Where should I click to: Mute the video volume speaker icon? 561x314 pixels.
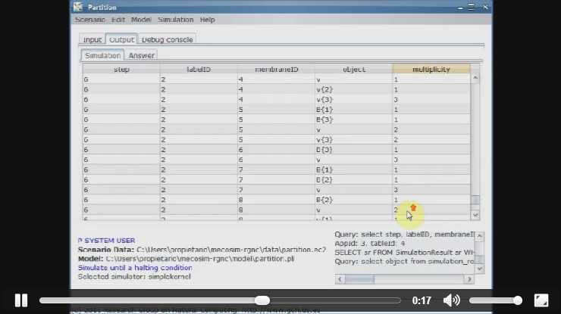pos(452,300)
